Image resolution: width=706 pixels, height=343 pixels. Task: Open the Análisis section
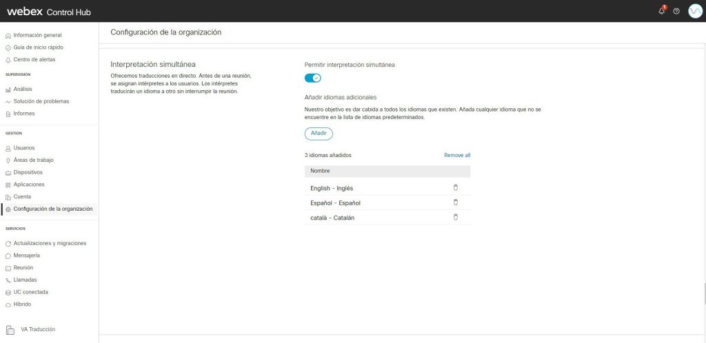(23, 89)
